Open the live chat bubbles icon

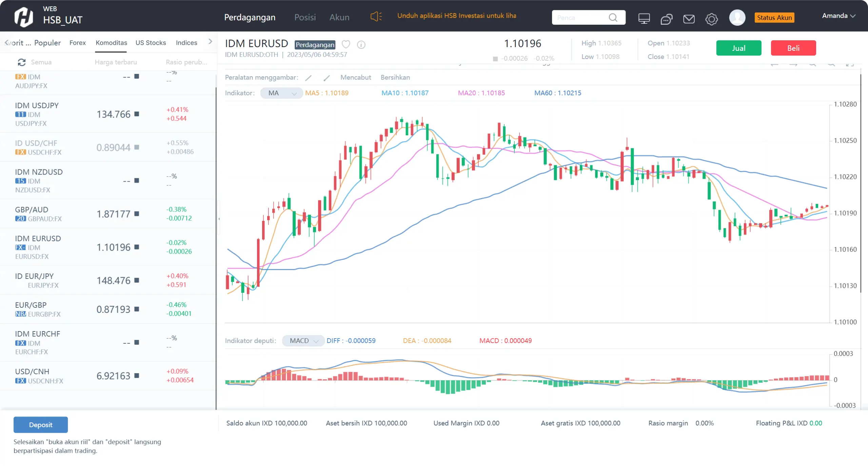pyautogui.click(x=666, y=19)
